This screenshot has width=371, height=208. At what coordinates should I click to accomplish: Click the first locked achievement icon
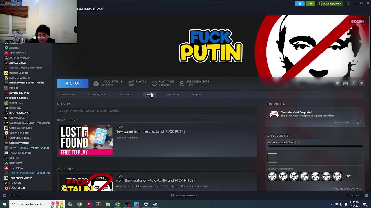(x=272, y=176)
